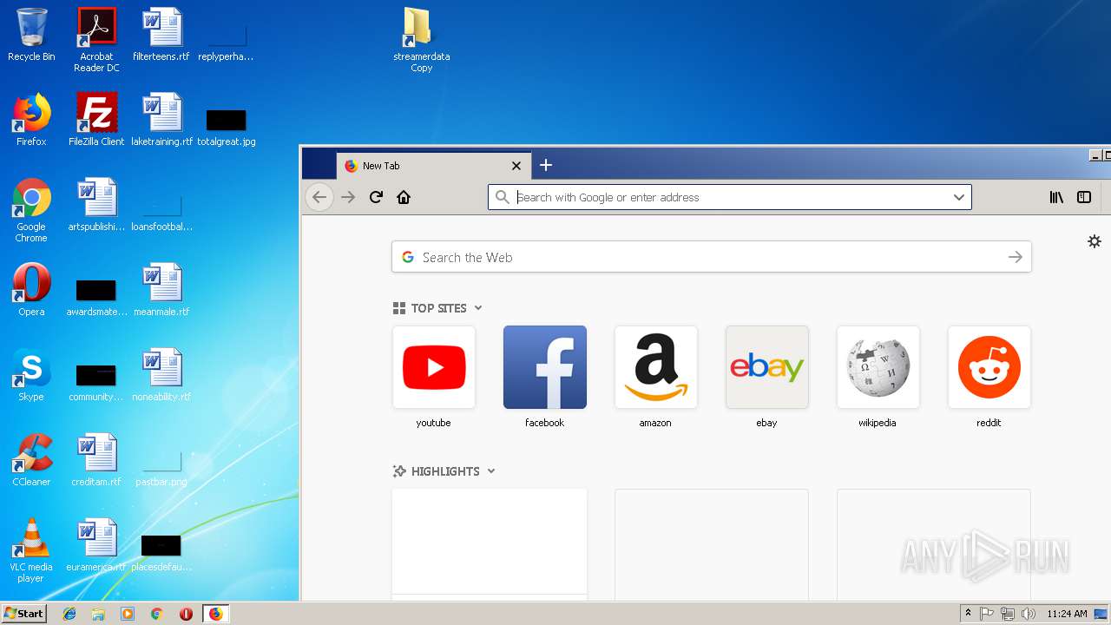Click the address bar input field
The image size is (1111, 625).
click(x=729, y=197)
